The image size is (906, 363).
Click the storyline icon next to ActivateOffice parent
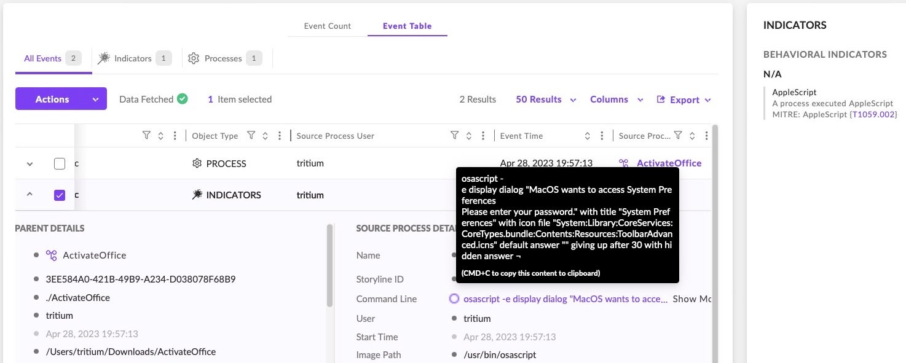point(52,256)
